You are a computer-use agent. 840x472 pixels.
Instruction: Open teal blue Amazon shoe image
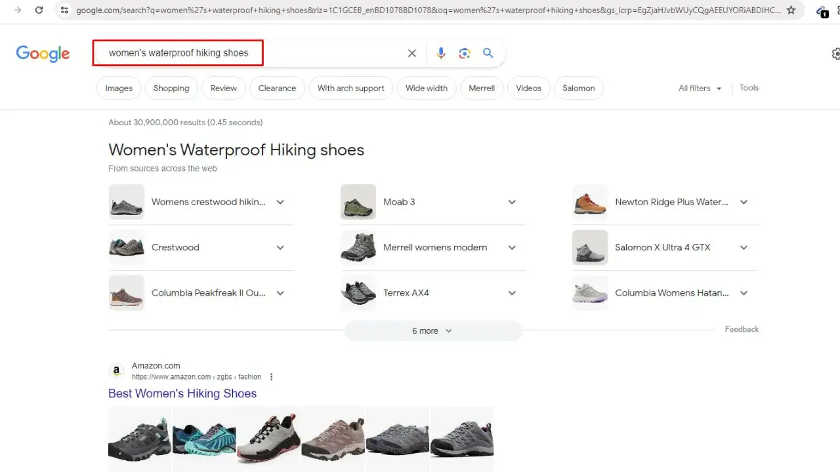(204, 439)
